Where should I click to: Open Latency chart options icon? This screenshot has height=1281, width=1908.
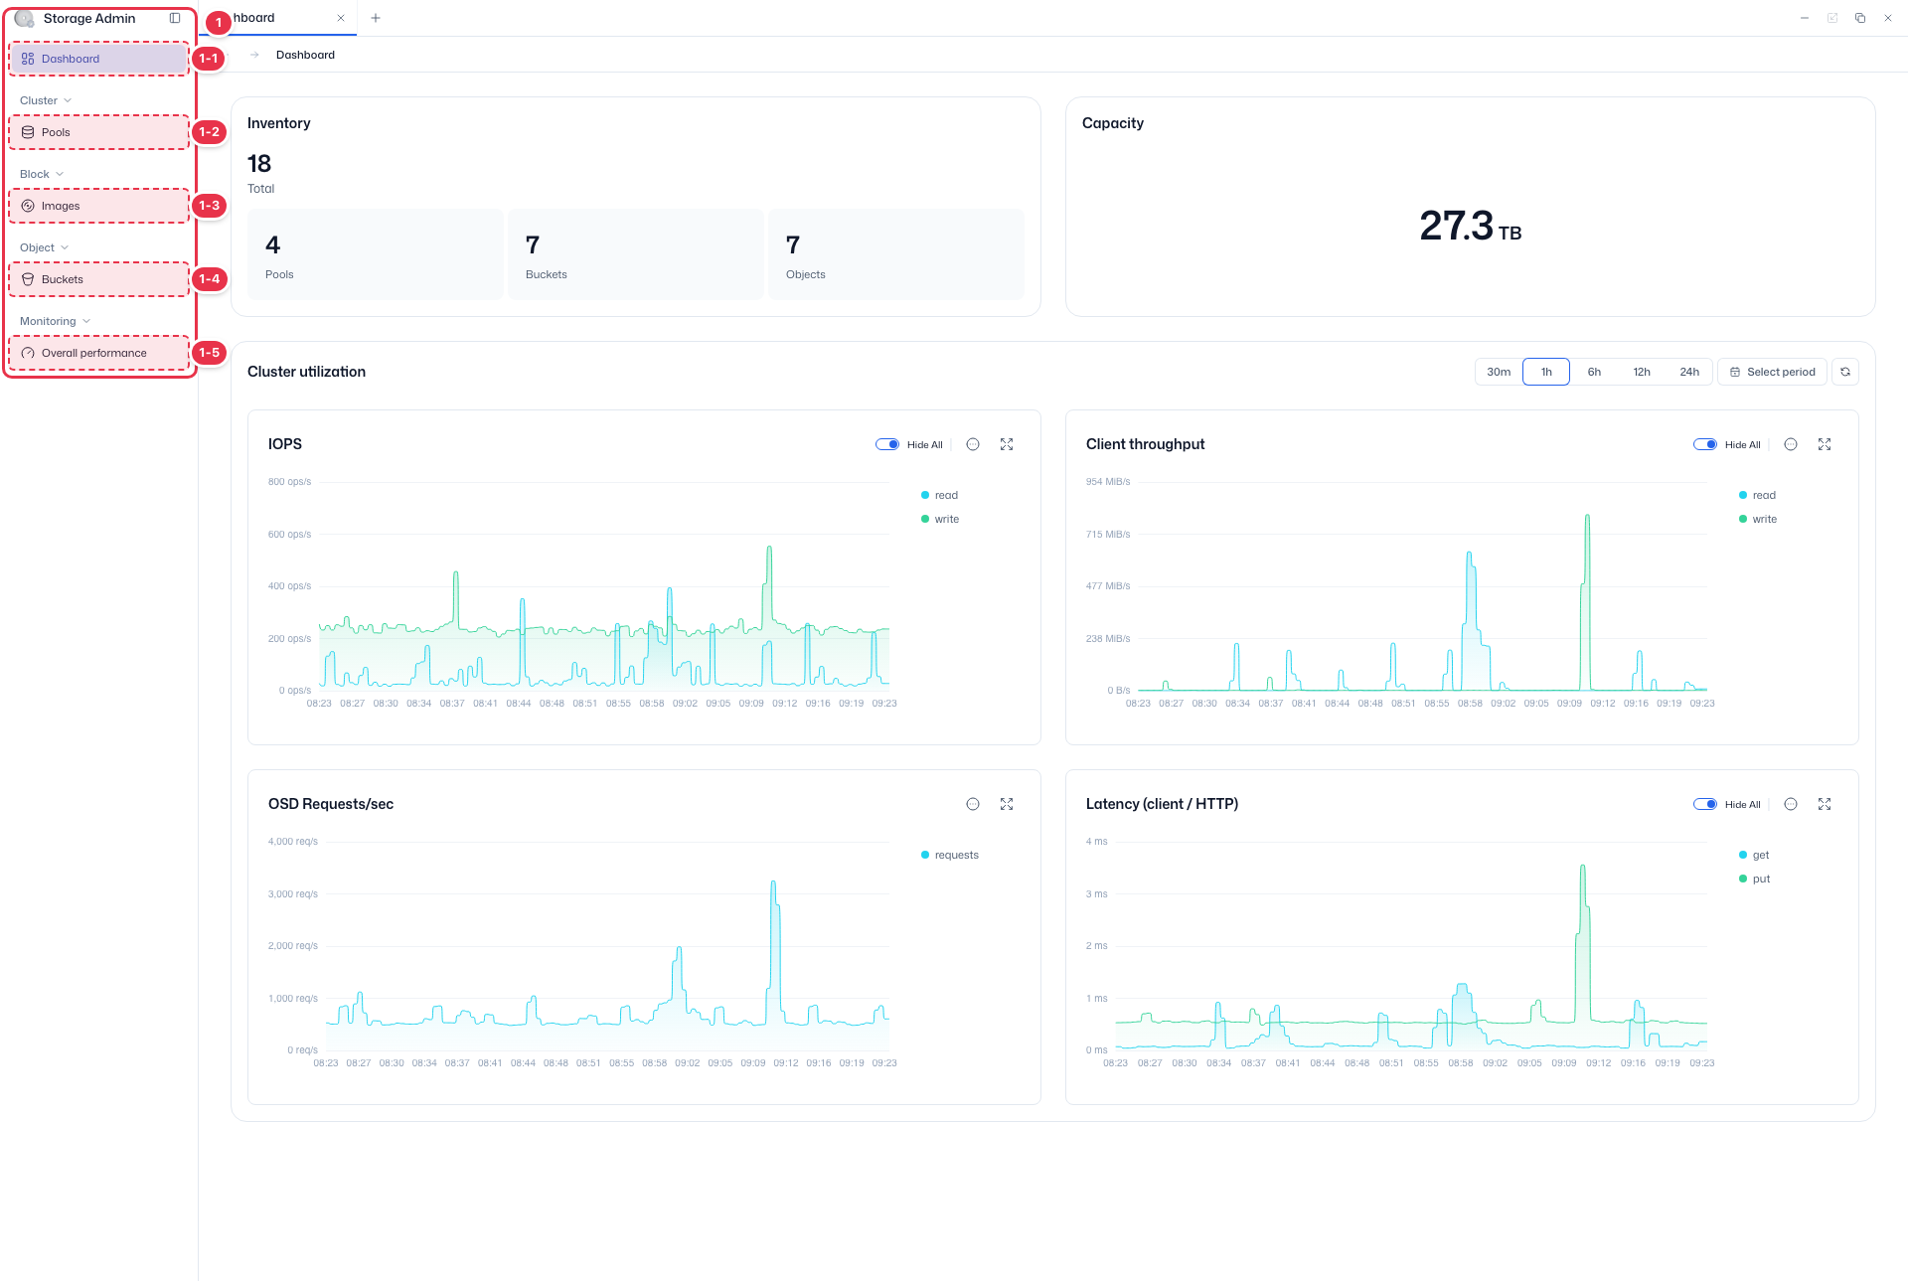click(x=1791, y=804)
